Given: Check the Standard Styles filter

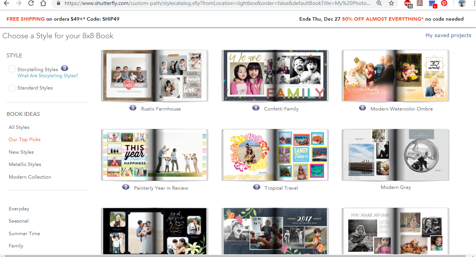Looking at the screenshot, I should pos(12,88).
